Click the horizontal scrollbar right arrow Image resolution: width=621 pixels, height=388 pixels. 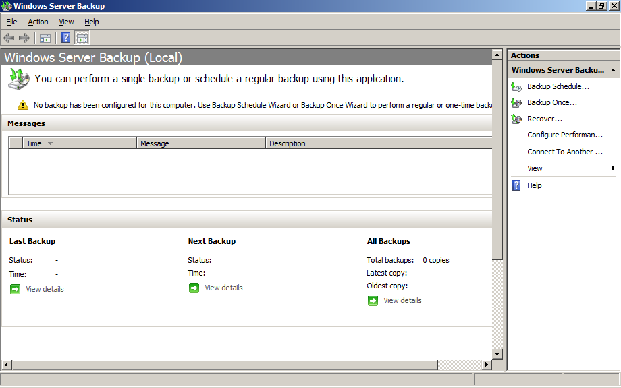coord(487,364)
